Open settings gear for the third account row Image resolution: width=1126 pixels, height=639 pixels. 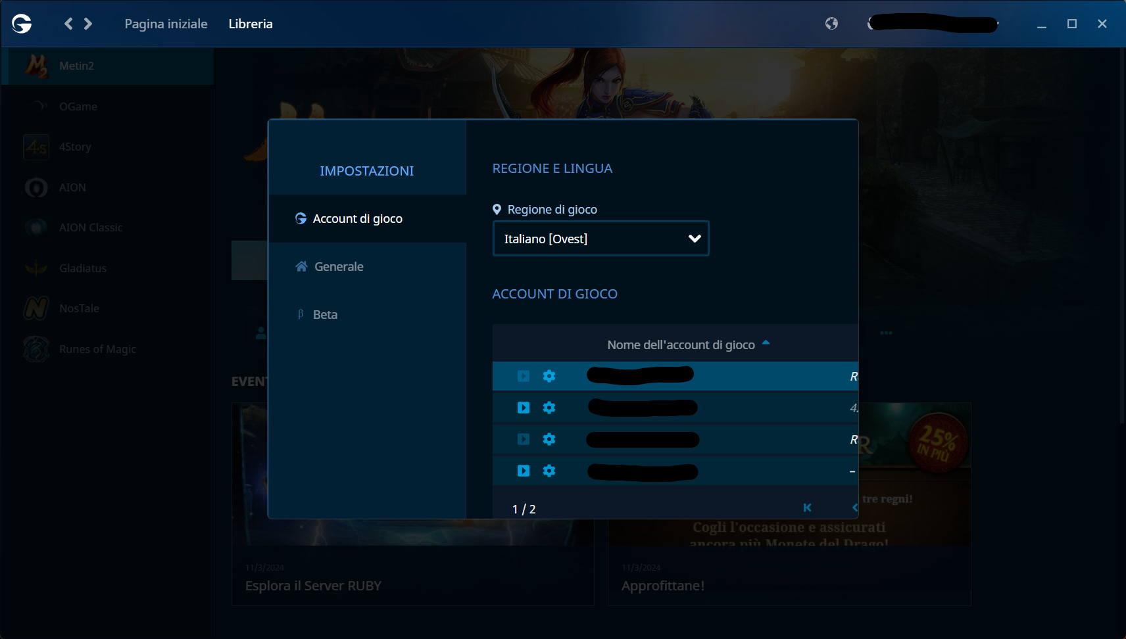[x=549, y=439]
